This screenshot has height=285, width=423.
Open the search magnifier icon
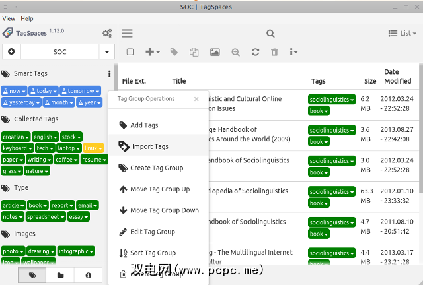tap(270, 34)
